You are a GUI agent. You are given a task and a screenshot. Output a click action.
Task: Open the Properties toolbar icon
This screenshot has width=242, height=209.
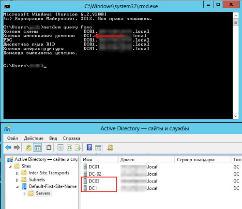(60, 147)
